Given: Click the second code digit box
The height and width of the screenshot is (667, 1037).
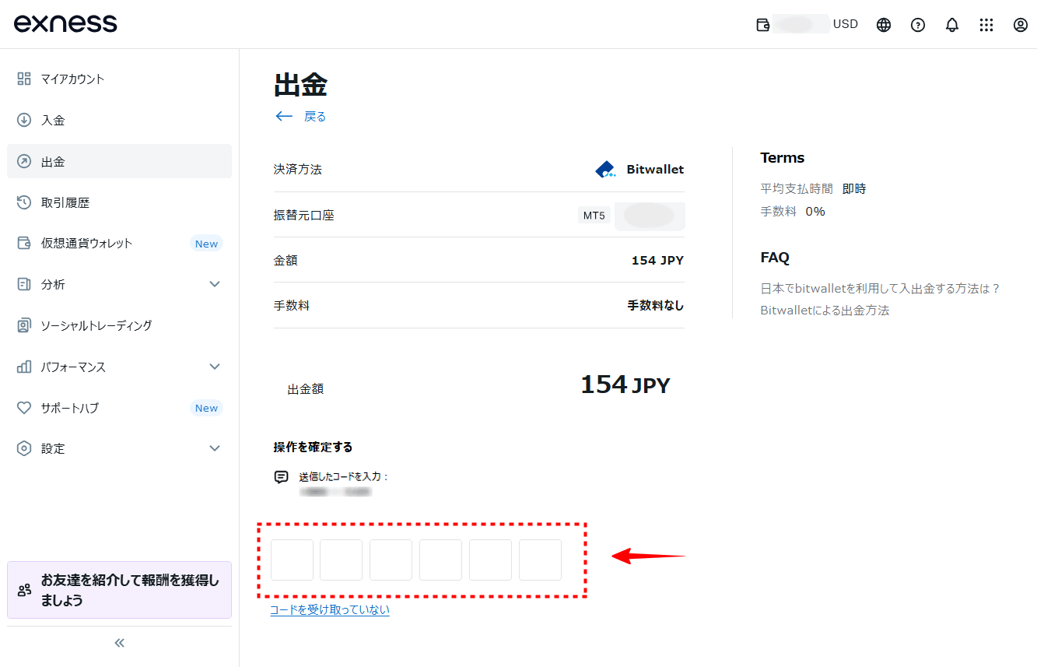Looking at the screenshot, I should pyautogui.click(x=342, y=560).
